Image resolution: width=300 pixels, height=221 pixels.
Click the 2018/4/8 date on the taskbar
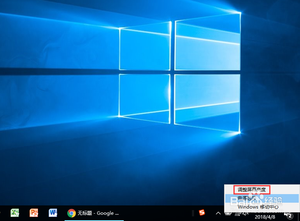pyautogui.click(x=265, y=217)
